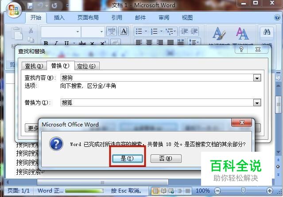Toggle Bold formatting in the ribbon
The width and height of the screenshot is (283, 197).
[x=46, y=43]
